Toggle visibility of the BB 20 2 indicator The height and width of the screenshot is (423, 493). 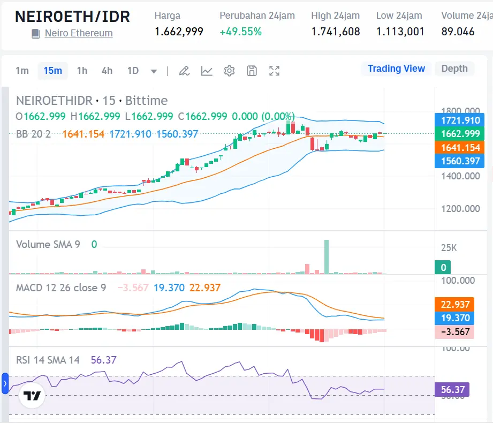32,134
